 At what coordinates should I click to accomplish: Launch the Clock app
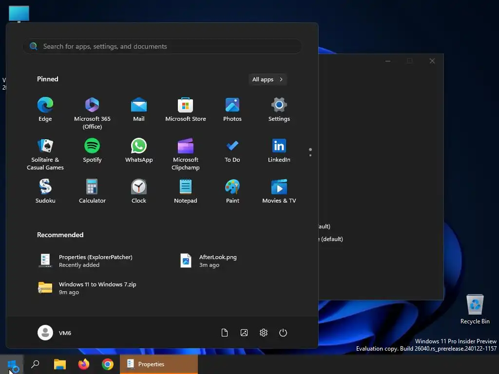point(139,191)
